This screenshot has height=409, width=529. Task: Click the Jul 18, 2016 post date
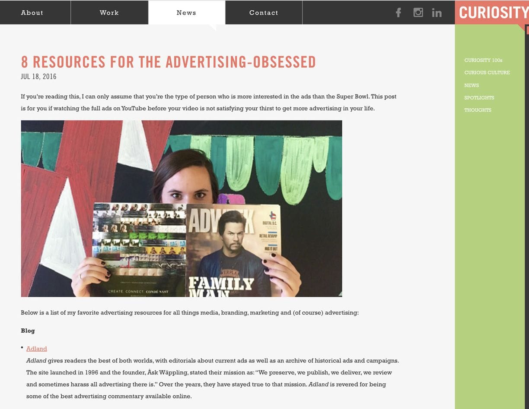tap(38, 77)
